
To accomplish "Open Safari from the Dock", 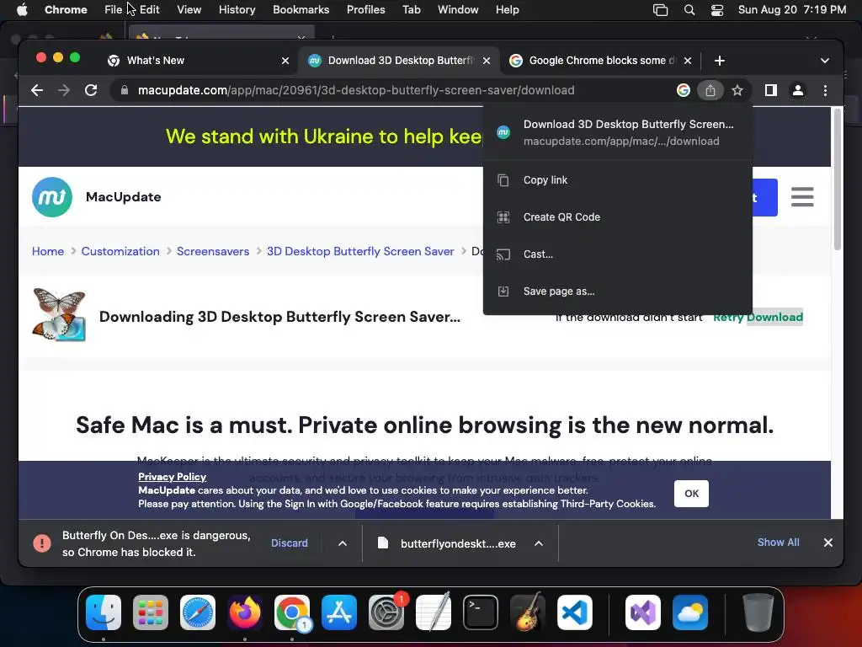I will 198,612.
